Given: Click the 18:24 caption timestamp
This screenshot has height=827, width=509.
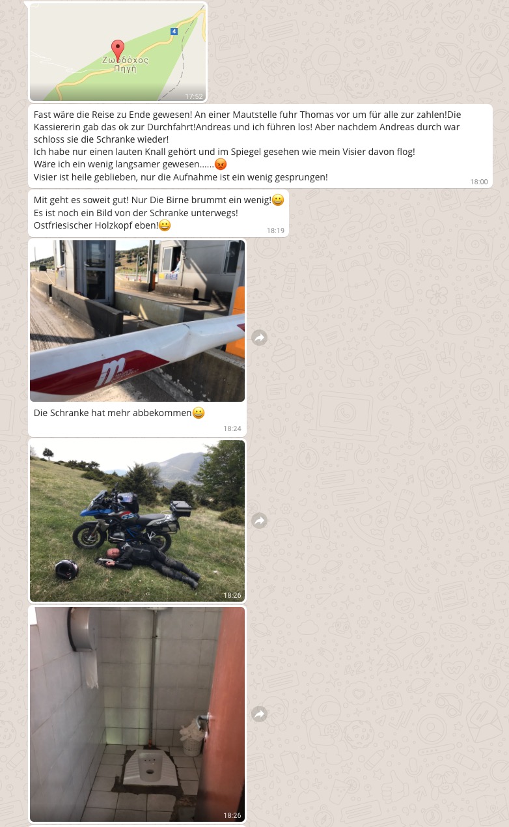Looking at the screenshot, I should point(232,428).
